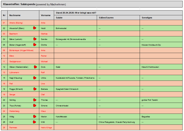184x131 pixels.
Task: Click the Sonstiges column header
Action: tap(161, 18)
